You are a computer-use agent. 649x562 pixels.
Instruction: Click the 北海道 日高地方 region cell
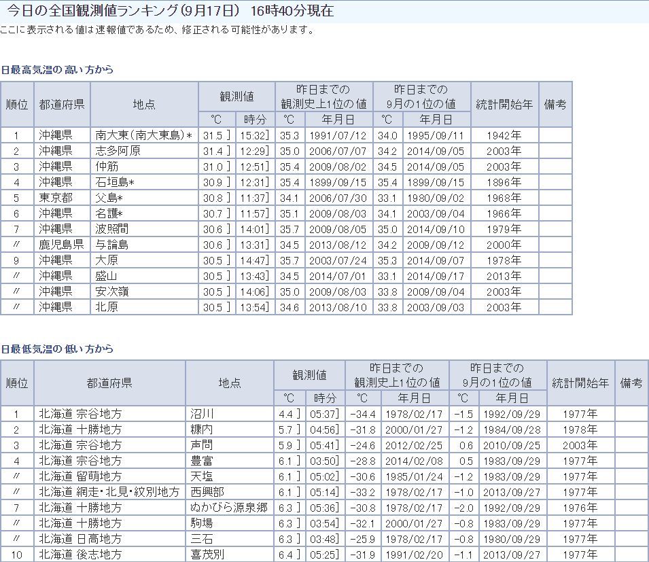(x=80, y=539)
